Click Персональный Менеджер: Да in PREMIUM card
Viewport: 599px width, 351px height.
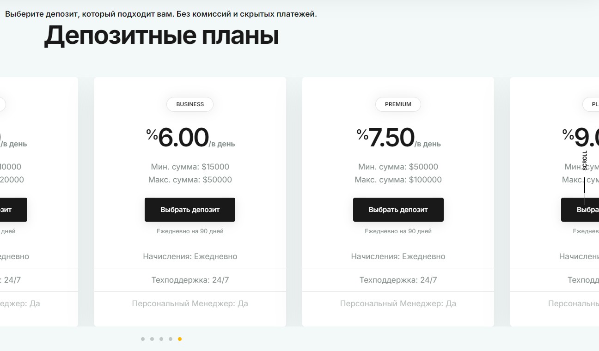(x=398, y=303)
